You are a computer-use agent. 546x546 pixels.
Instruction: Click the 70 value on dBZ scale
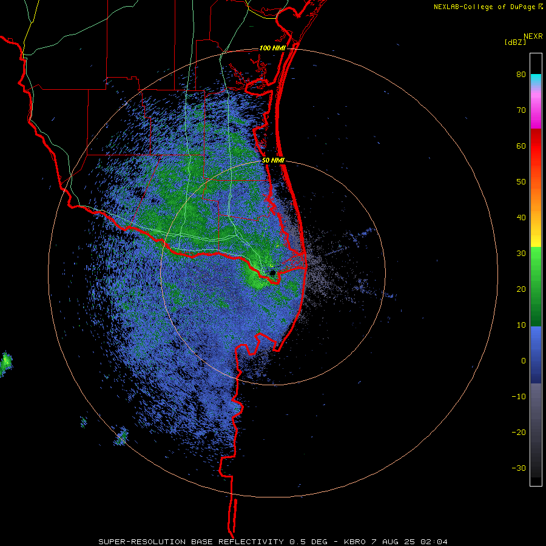(x=521, y=110)
